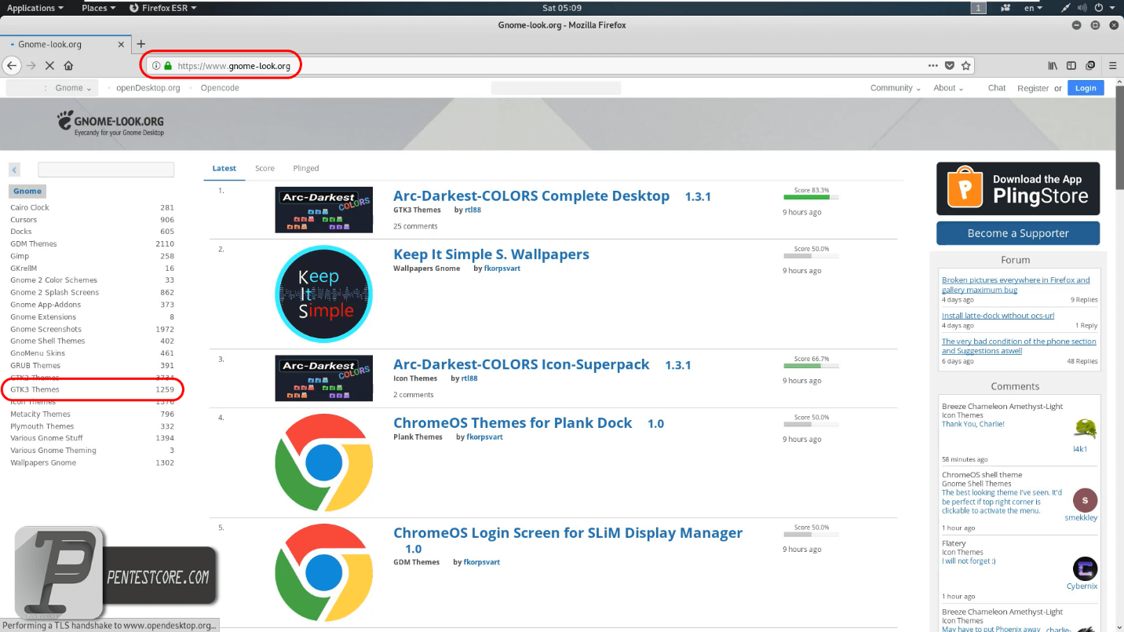Open the Firefox account icon in toolbar
Screen dimensions: 1124x632
tap(1090, 66)
